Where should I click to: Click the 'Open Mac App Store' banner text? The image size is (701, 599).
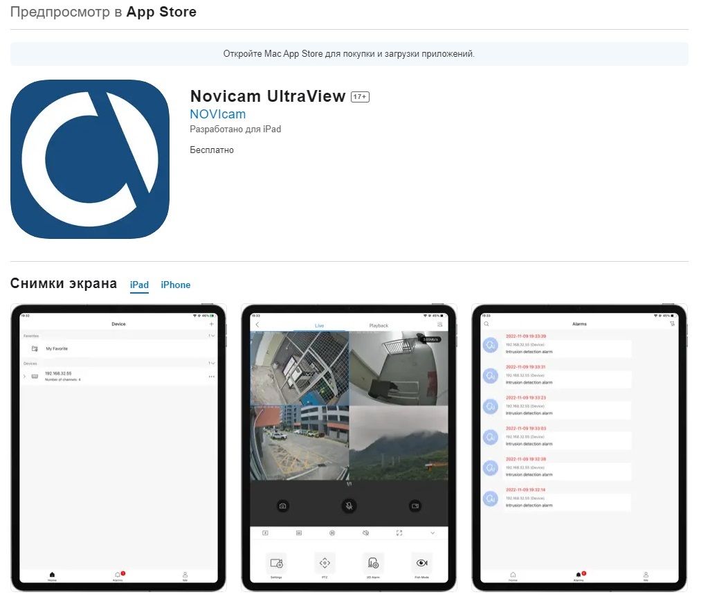[x=349, y=54]
